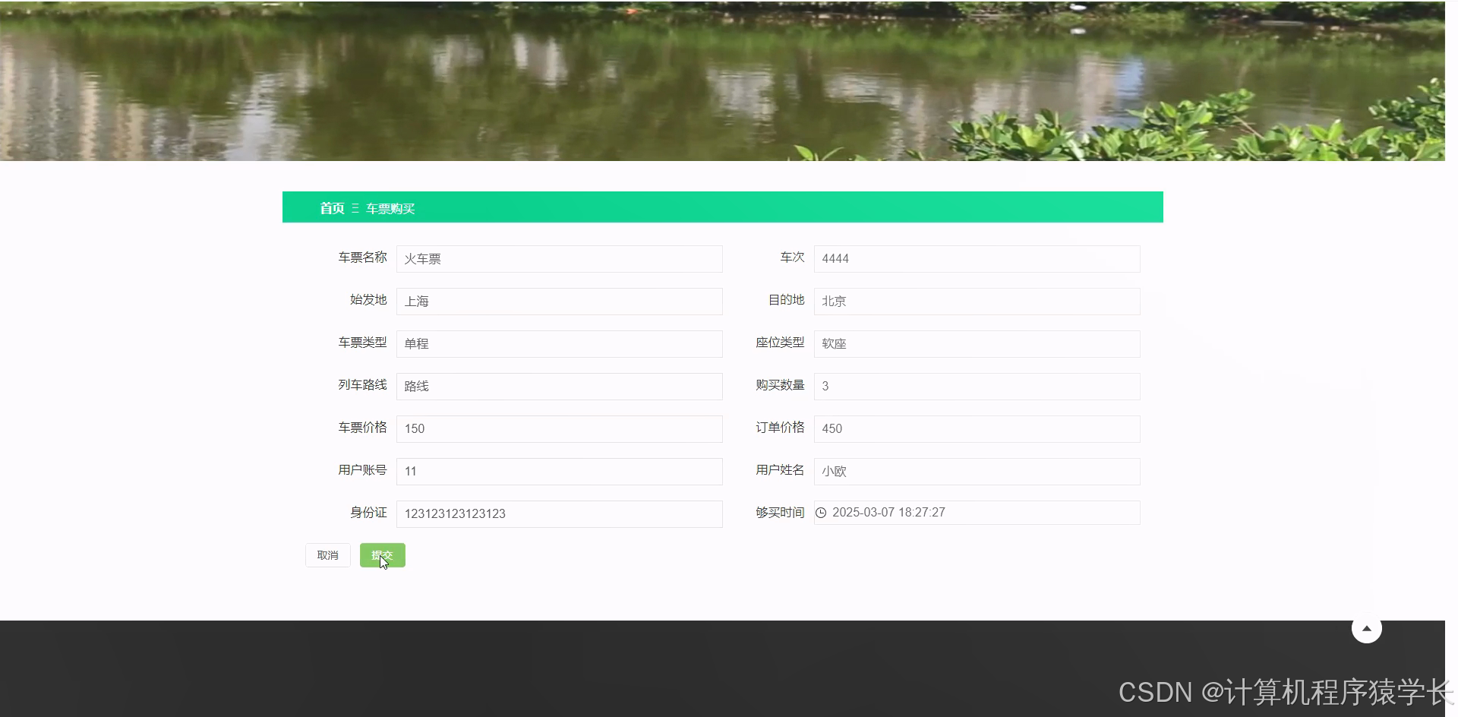Image resolution: width=1458 pixels, height=717 pixels.
Task: Focus the 用户账号 field showing 11
Action: pos(559,472)
